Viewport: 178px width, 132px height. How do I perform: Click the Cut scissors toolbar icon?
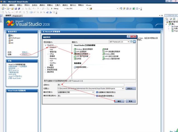click(x=23, y=9)
